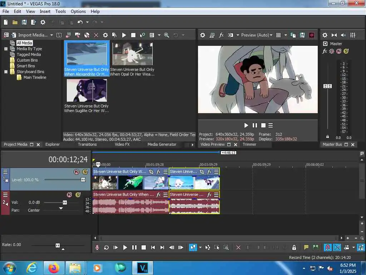
Task: Open Event Pan/Crop on first video event
Action: (x=151, y=172)
